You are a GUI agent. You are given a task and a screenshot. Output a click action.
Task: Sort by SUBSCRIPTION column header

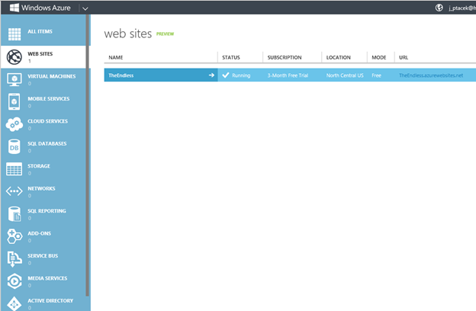click(x=285, y=57)
